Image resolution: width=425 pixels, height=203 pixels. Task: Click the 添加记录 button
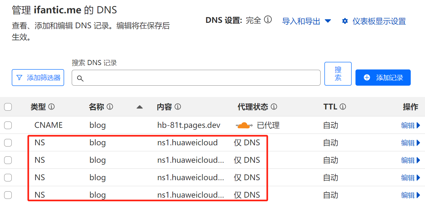point(383,78)
